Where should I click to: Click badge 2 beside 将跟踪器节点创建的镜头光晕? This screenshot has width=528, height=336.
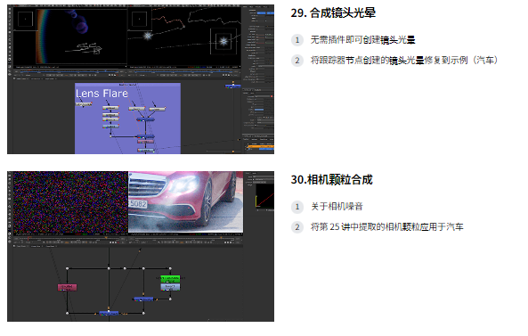pyautogui.click(x=297, y=61)
